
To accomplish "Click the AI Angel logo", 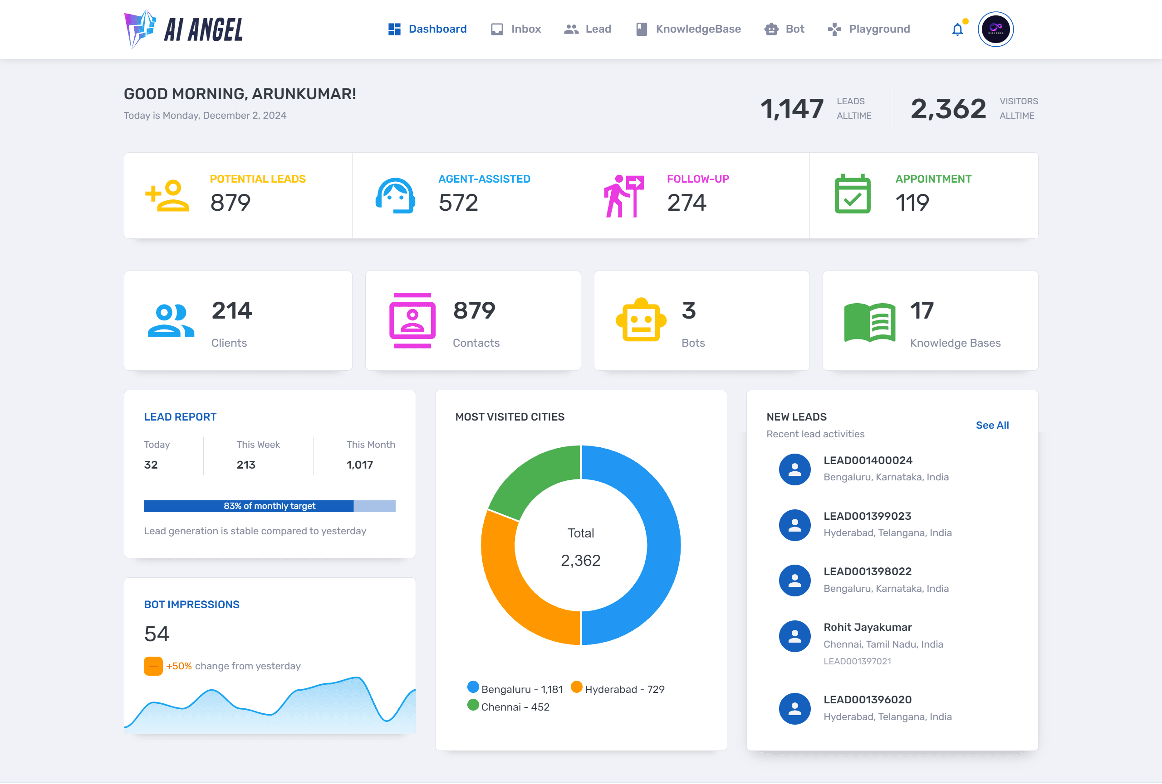I will (x=183, y=29).
